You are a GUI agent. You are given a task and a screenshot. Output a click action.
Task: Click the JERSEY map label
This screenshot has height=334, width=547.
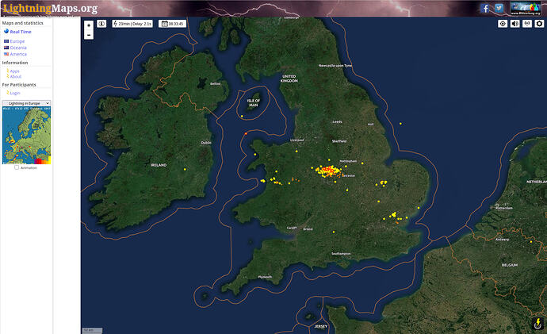tap(321, 326)
